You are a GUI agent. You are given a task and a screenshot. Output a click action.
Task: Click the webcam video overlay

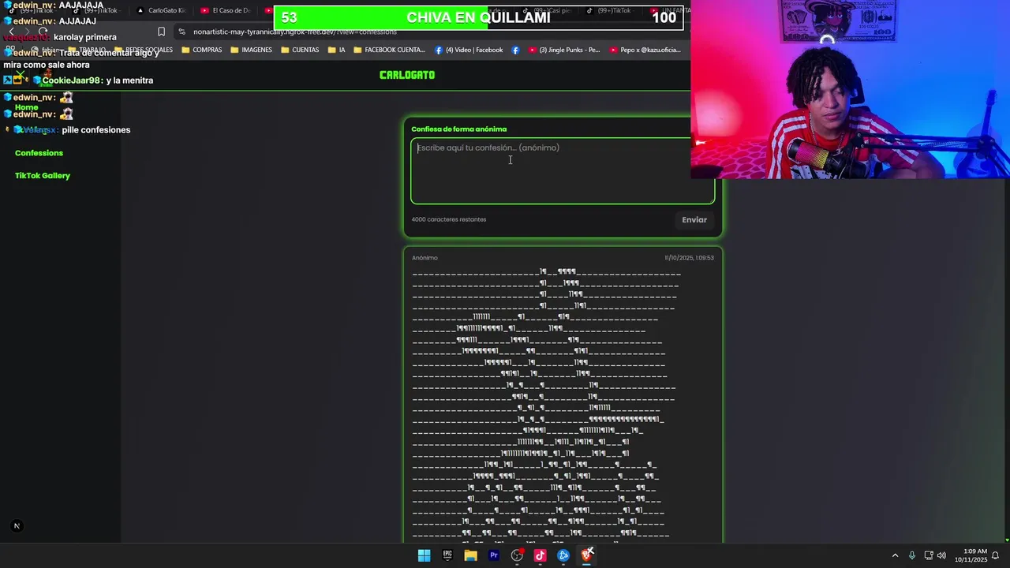[x=850, y=90]
